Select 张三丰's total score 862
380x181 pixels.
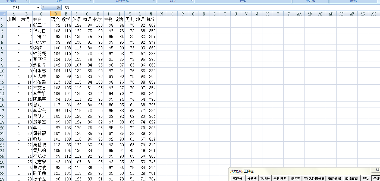pyautogui.click(x=151, y=25)
